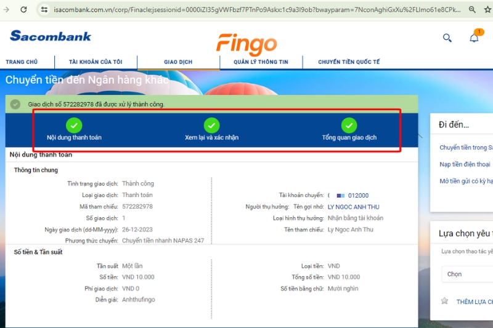Image resolution: width=493 pixels, height=328 pixels.
Task: Click the Tổng quan giao dịch step label
Action: [x=349, y=137]
